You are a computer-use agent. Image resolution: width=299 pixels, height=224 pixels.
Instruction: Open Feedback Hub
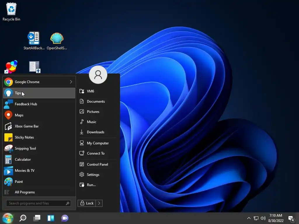click(39, 104)
